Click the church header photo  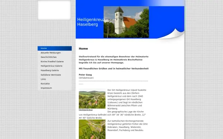pyautogui.click(x=126, y=22)
